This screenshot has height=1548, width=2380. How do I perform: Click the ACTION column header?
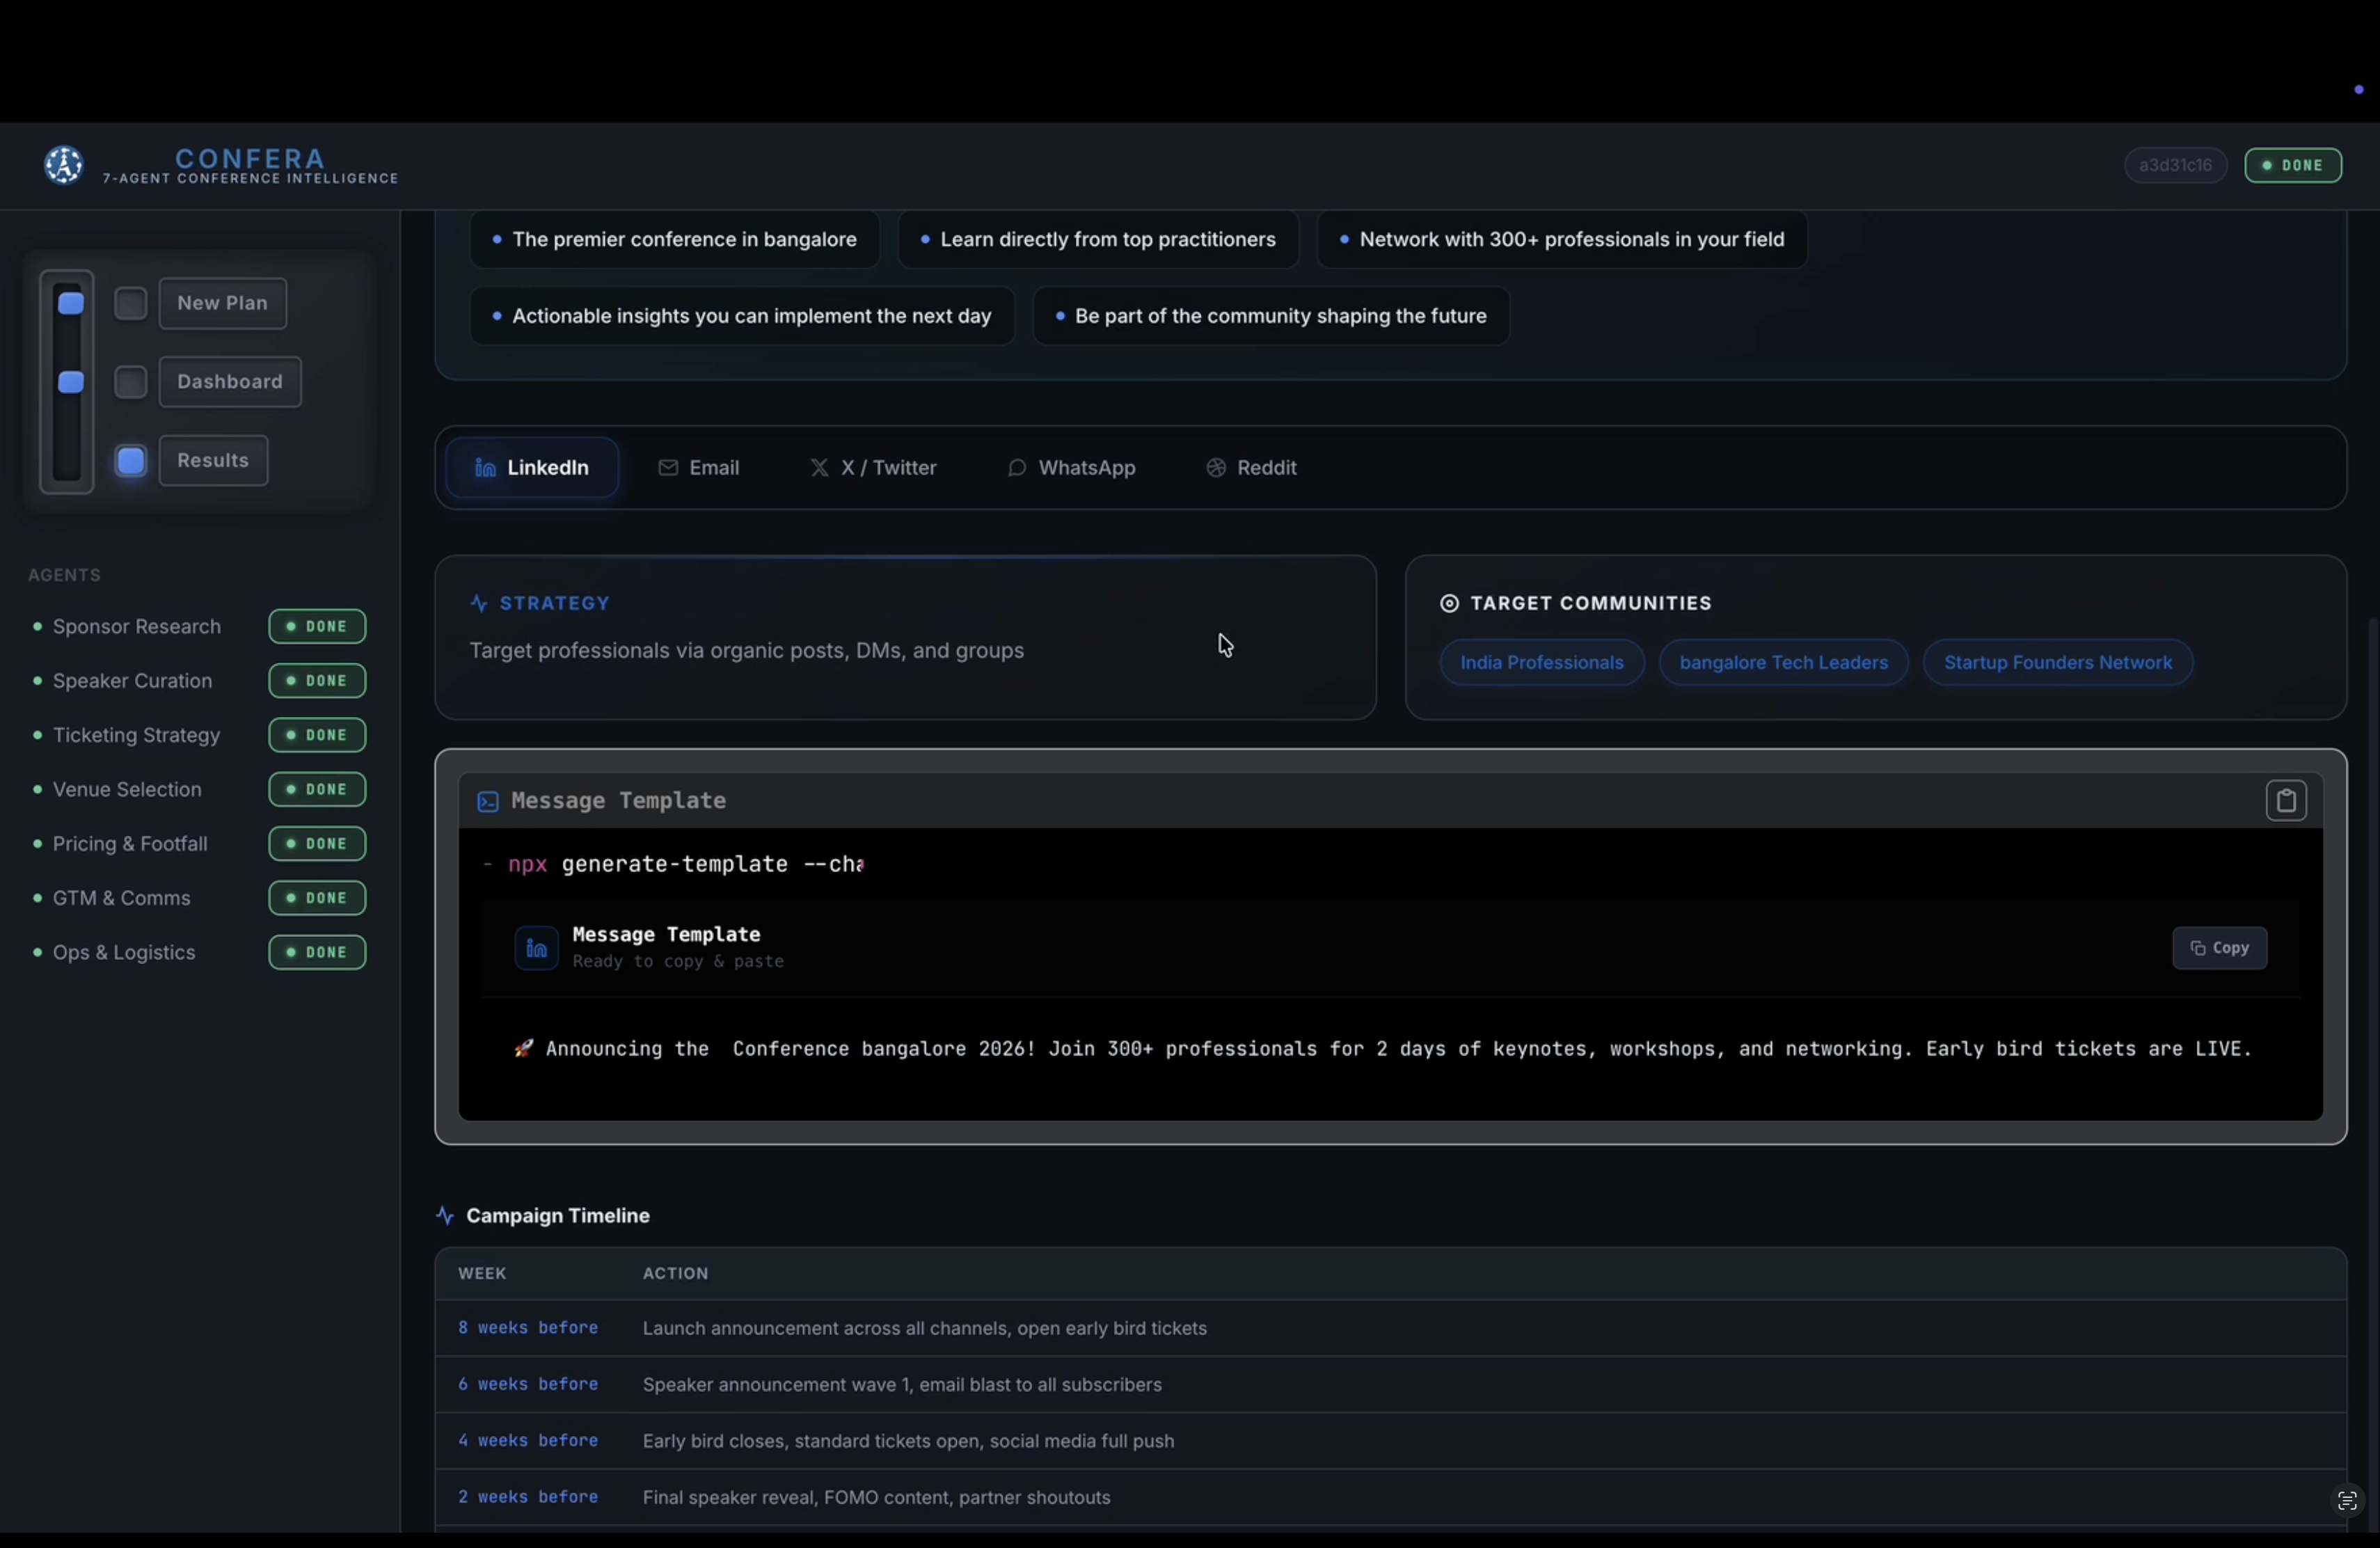(x=676, y=1274)
